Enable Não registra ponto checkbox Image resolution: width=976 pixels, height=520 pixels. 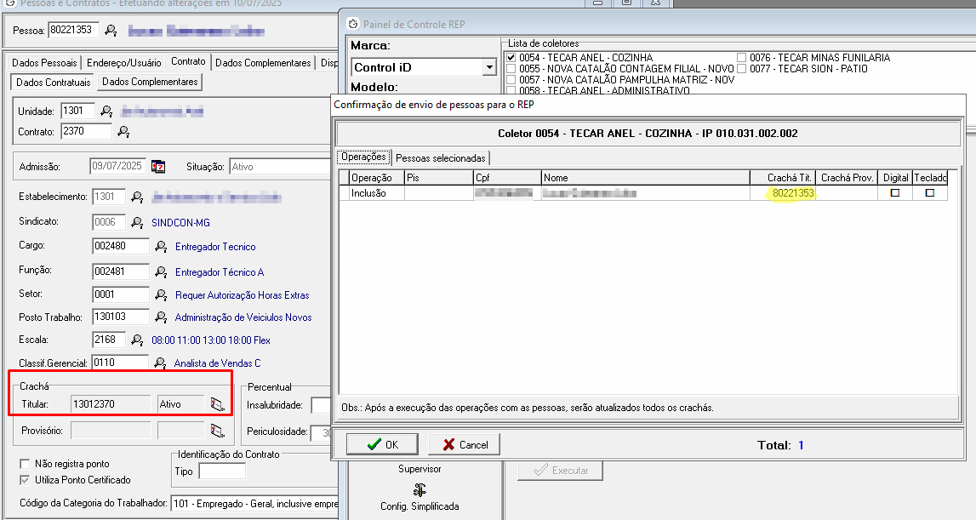tap(25, 464)
